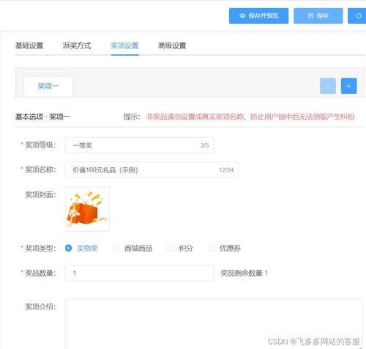Image resolution: width=366 pixels, height=349 pixels.
Task: Remove a prize with the minus button
Action: [328, 86]
